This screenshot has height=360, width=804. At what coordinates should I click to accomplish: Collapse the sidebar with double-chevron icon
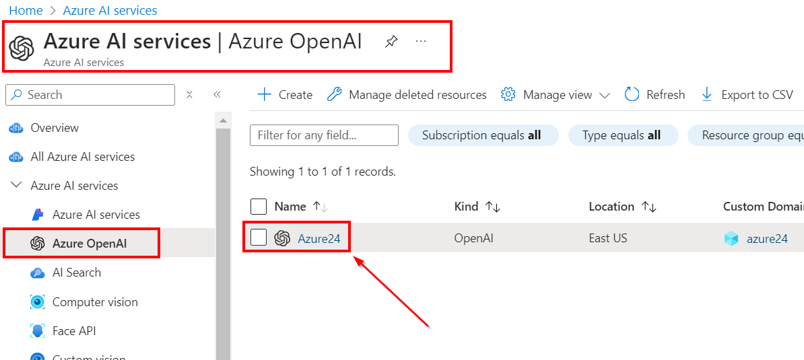[x=217, y=95]
